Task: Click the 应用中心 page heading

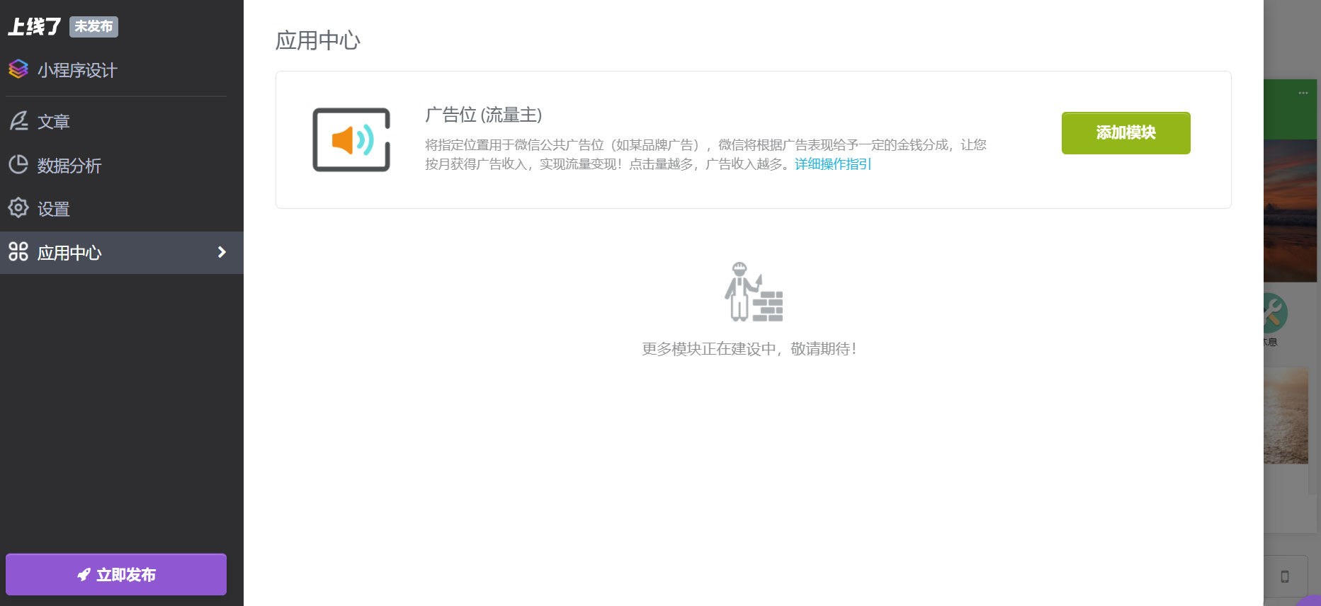Action: (318, 40)
